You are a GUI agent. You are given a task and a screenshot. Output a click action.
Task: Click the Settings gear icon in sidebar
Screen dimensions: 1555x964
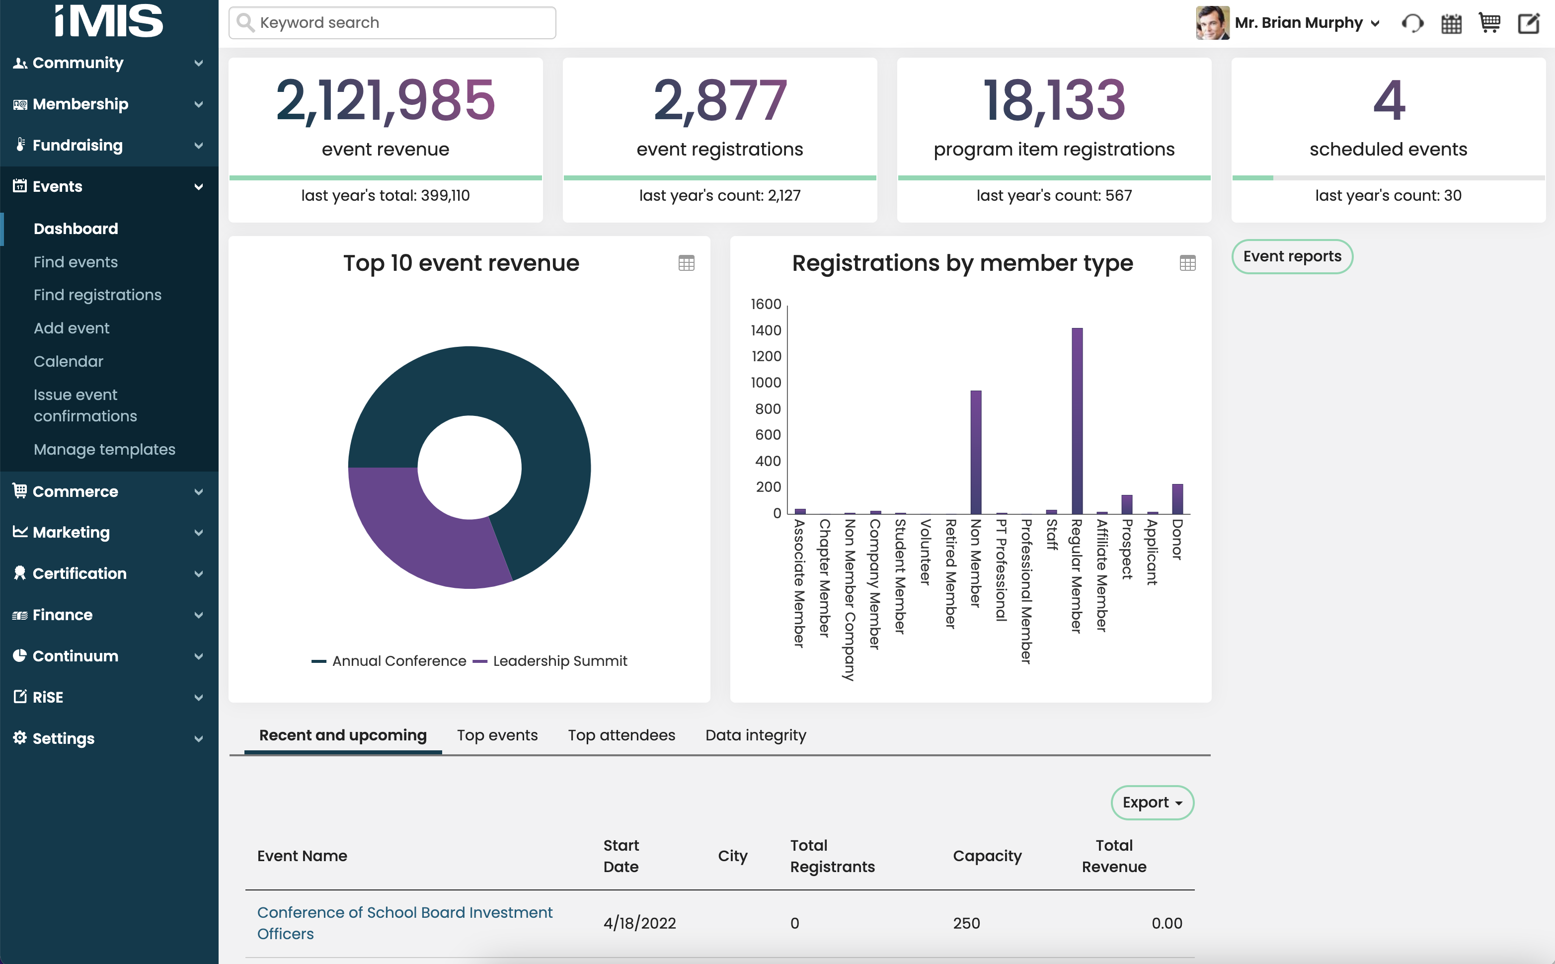(19, 738)
